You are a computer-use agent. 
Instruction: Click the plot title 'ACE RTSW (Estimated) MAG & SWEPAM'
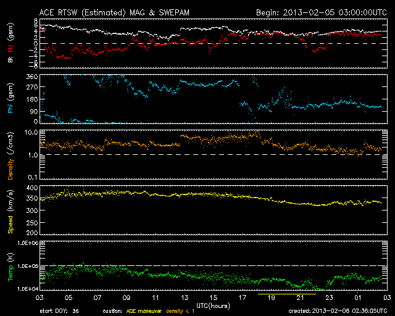(x=114, y=12)
